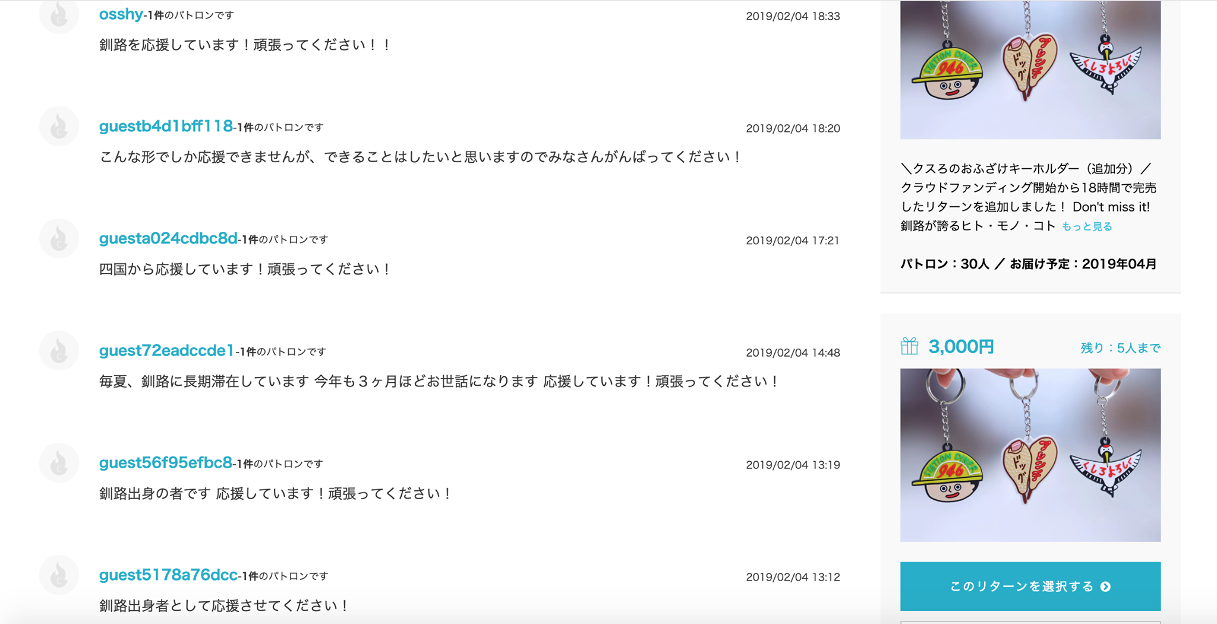Viewport: 1217px width, 624px height.
Task: Click guest72eadccde1's flame avatar icon
Action: pyautogui.click(x=59, y=351)
